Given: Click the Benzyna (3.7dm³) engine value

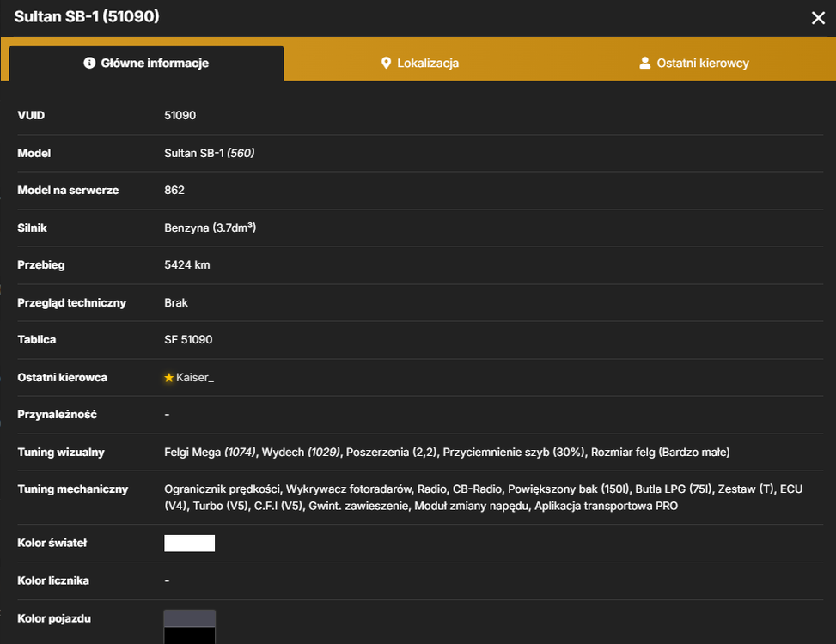Looking at the screenshot, I should click(210, 228).
